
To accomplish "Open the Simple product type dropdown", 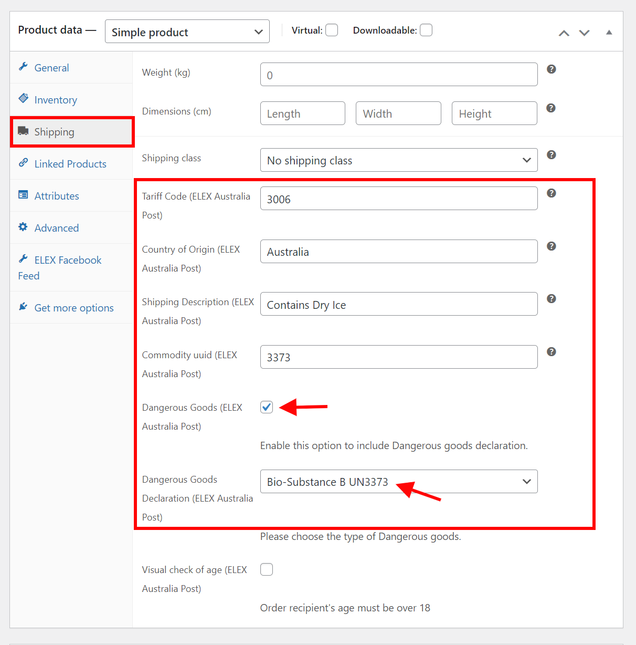I will [x=187, y=32].
